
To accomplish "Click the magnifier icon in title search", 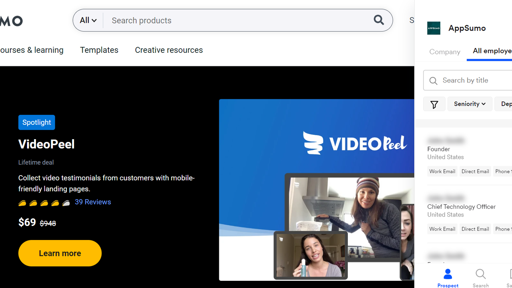I will point(433,81).
